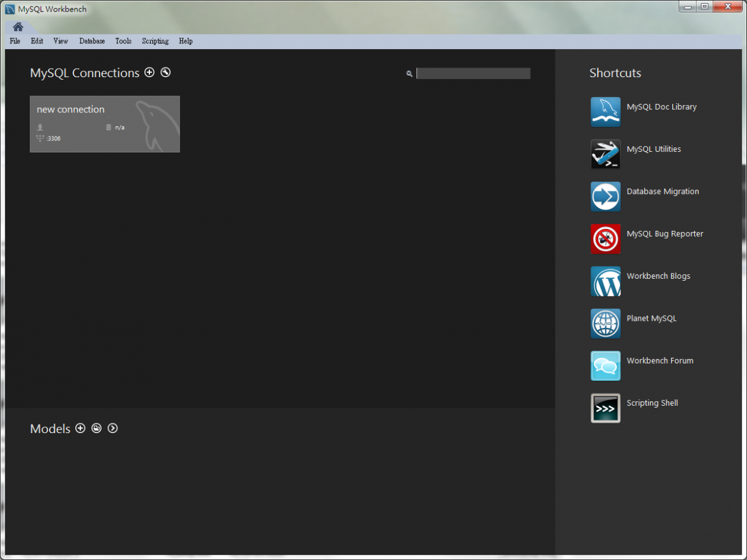Click the 'new connection' tile title text
747x560 pixels.
tap(70, 110)
